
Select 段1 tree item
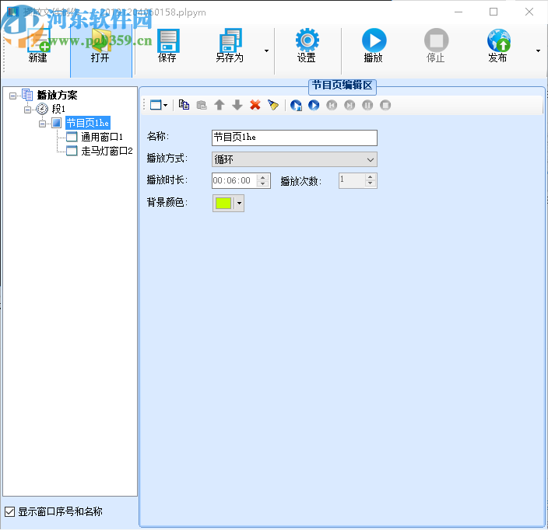tap(58, 109)
